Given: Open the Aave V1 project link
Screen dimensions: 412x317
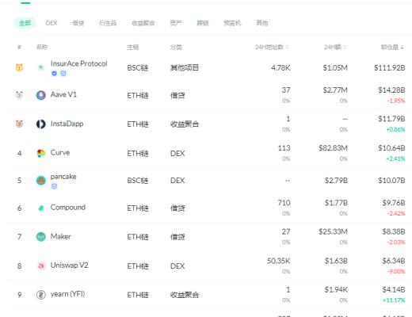Looking at the screenshot, I should [x=63, y=94].
